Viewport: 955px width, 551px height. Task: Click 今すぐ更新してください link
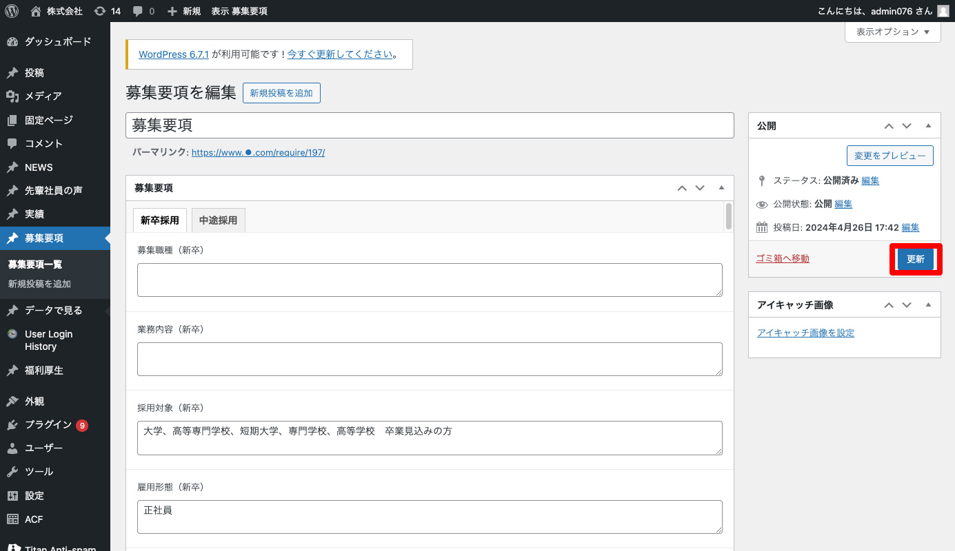click(340, 54)
